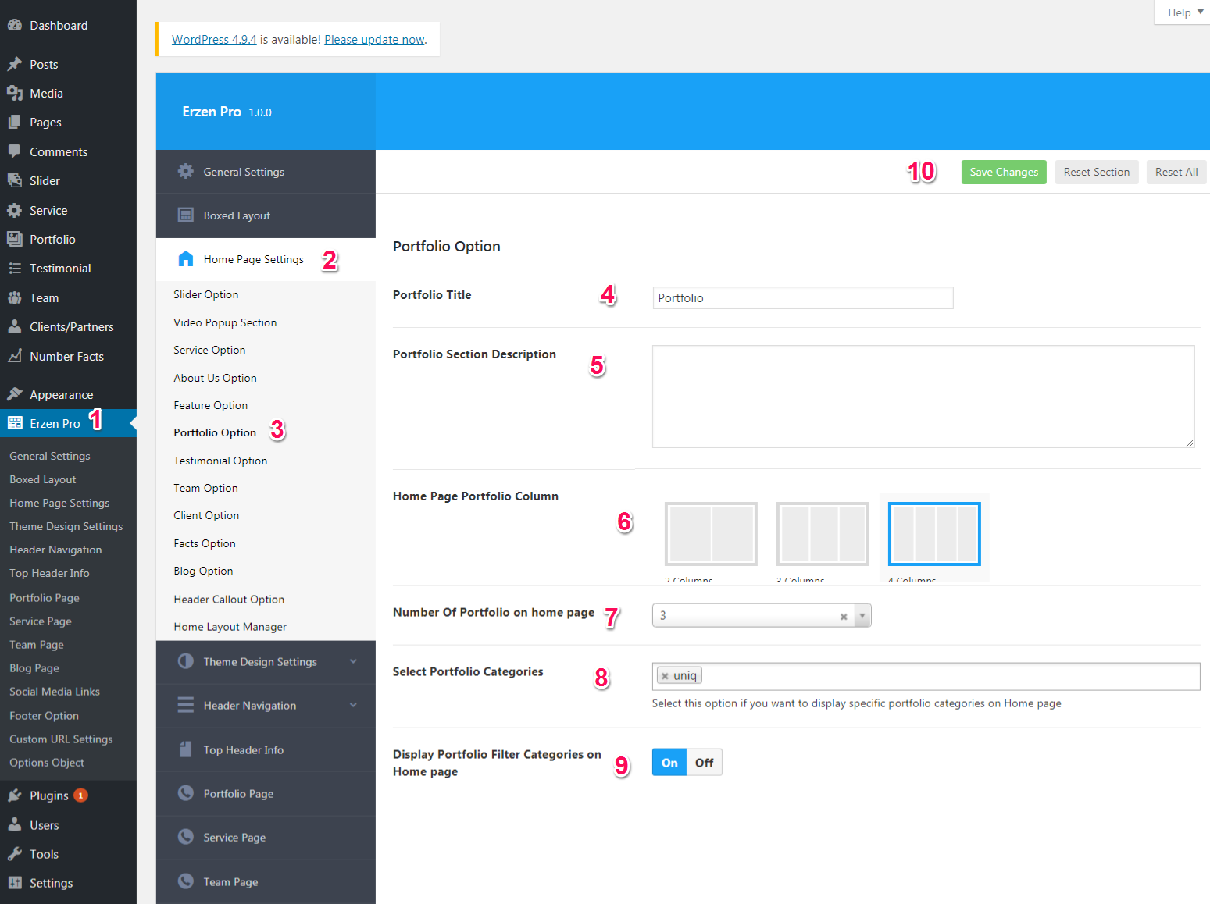This screenshot has width=1210, height=904.
Task: Click the Team Page phone icon
Action: (186, 881)
